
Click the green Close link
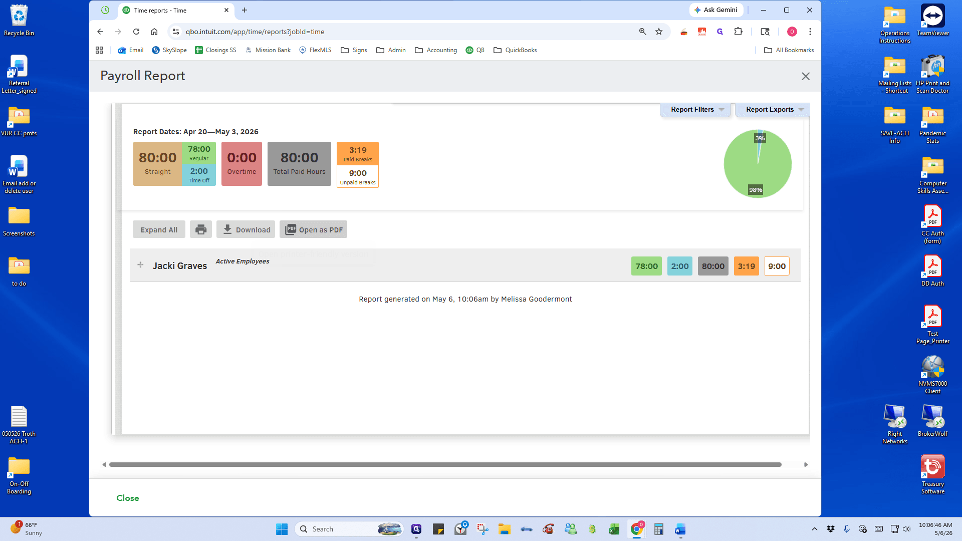[128, 498]
